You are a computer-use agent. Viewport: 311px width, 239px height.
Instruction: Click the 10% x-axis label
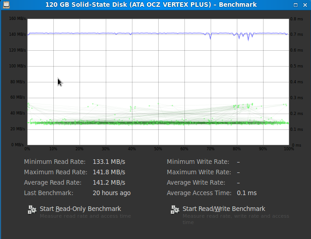click(53, 149)
